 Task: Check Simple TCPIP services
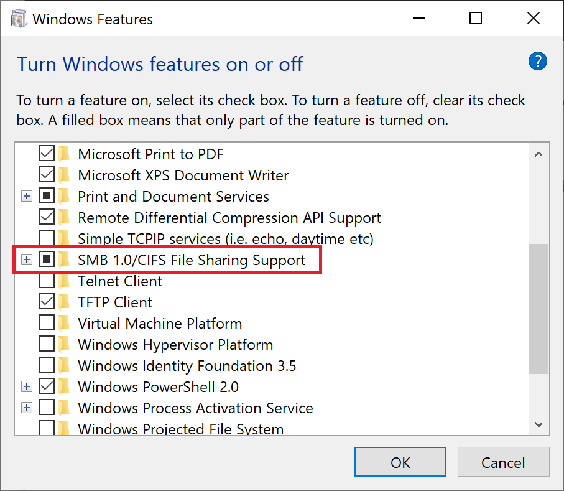pyautogui.click(x=47, y=238)
